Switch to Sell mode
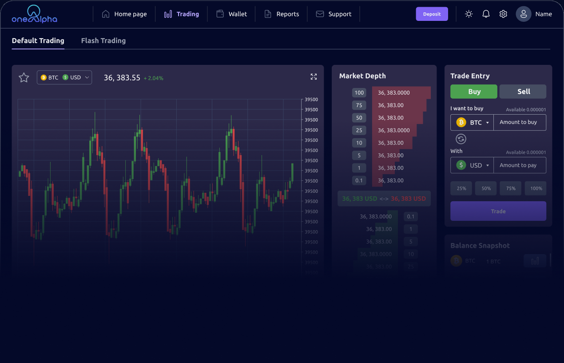This screenshot has height=363, width=564. coord(523,92)
